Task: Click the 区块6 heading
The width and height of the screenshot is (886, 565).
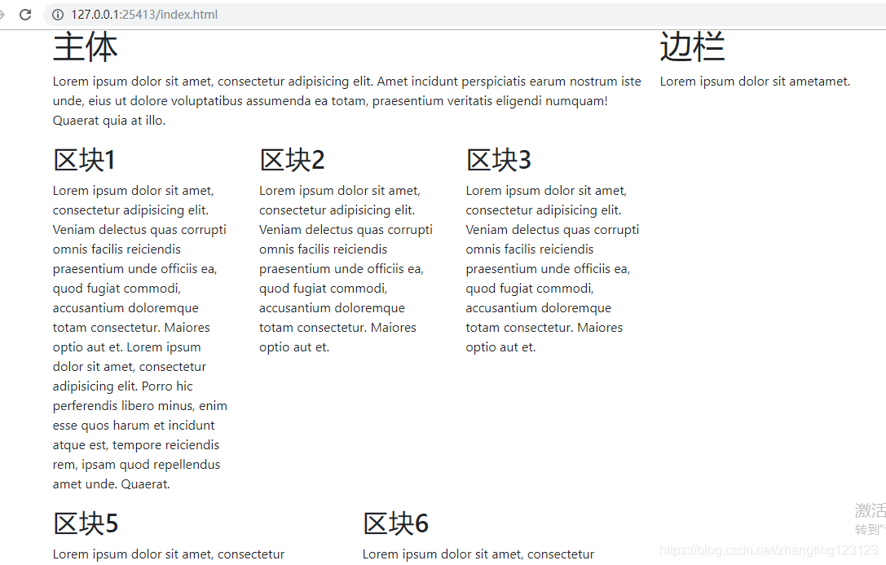Action: pos(395,523)
